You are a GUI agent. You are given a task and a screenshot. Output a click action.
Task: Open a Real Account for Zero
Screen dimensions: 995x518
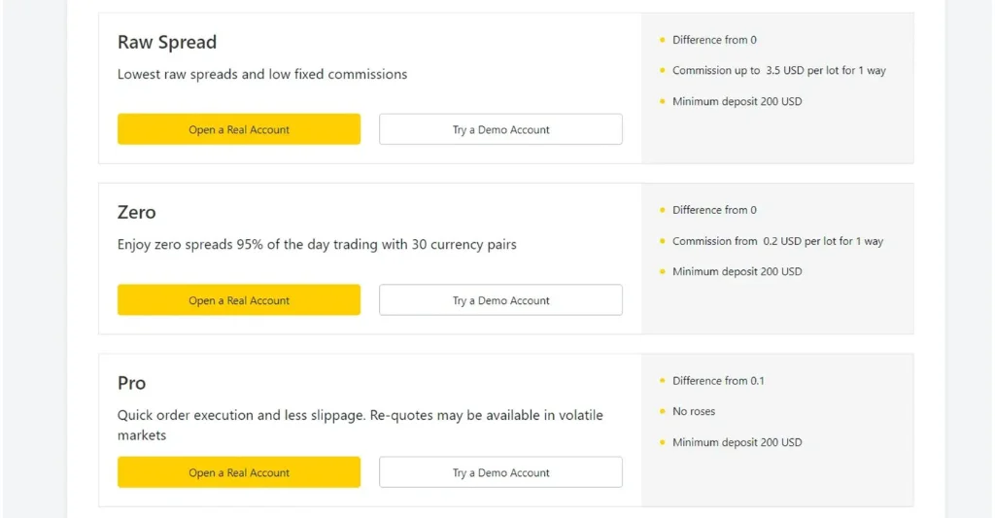(x=239, y=300)
